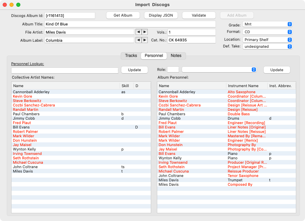Click the Album Label field

coord(89,40)
